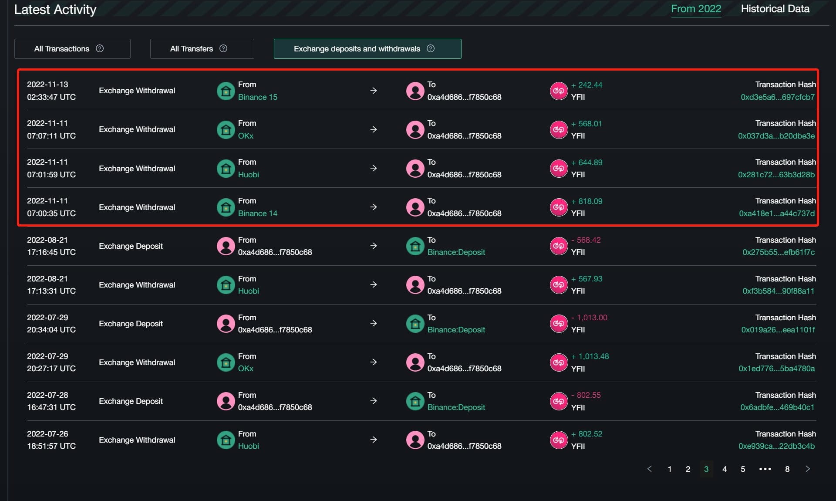Jump to page 8 of activity
This screenshot has height=501, width=836.
pyautogui.click(x=787, y=469)
